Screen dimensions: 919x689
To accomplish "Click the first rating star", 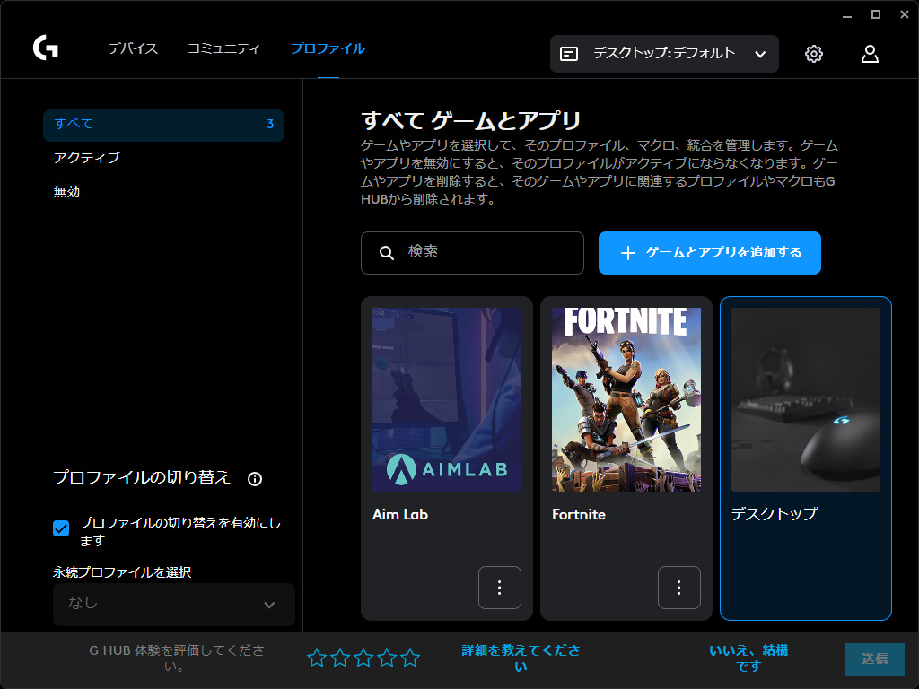I will (x=317, y=658).
